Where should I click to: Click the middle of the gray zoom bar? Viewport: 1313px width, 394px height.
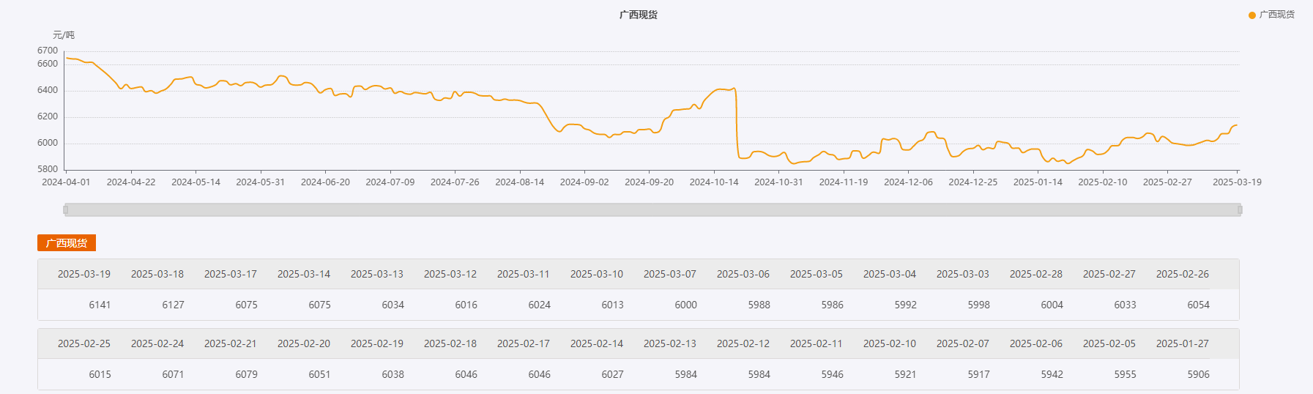tap(652, 210)
